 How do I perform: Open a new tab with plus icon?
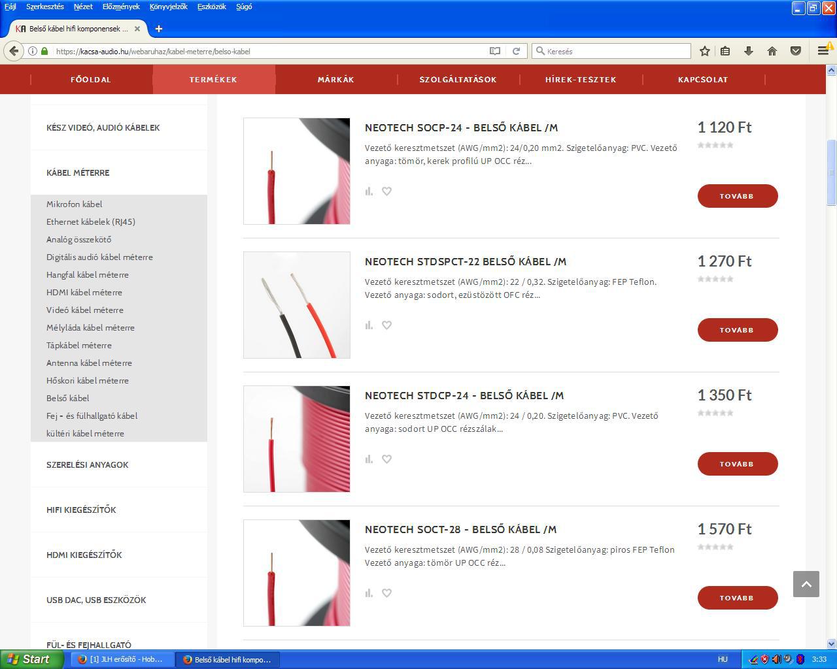(x=159, y=29)
